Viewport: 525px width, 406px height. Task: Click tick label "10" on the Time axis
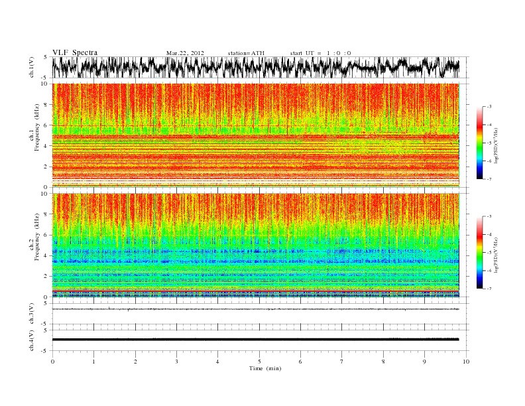466,362
